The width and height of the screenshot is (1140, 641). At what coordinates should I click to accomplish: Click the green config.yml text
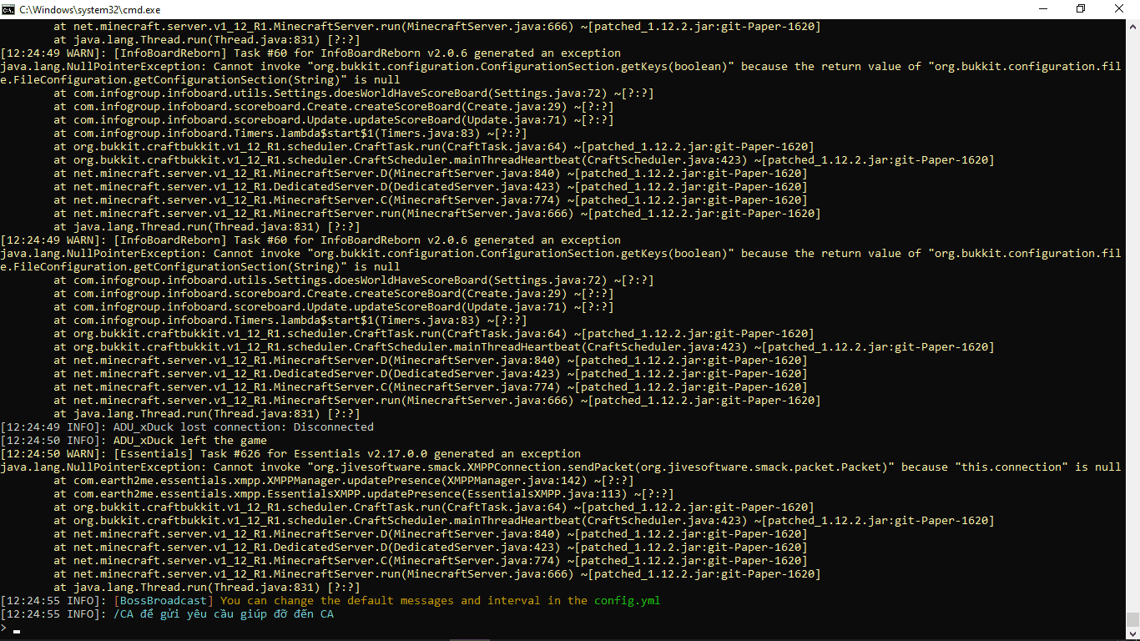628,601
